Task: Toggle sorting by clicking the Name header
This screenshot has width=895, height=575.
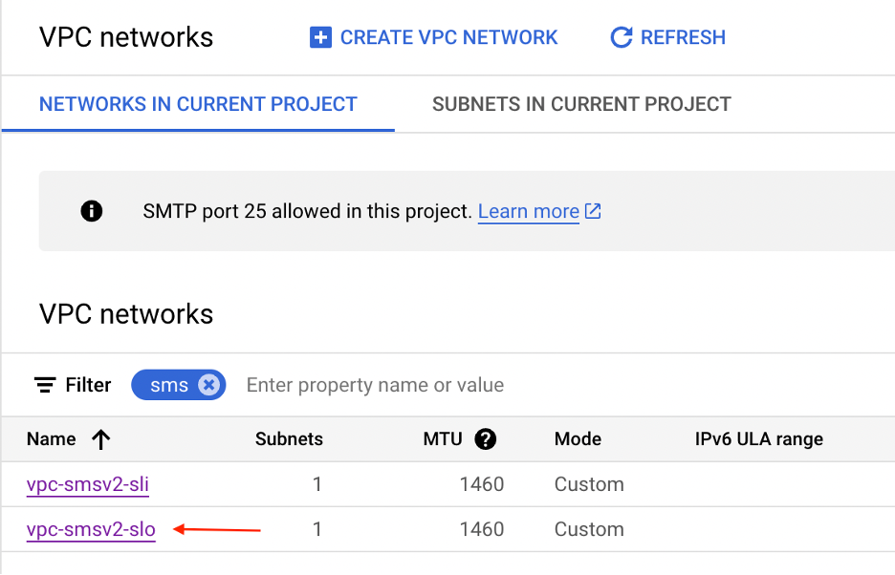Action: (51, 439)
